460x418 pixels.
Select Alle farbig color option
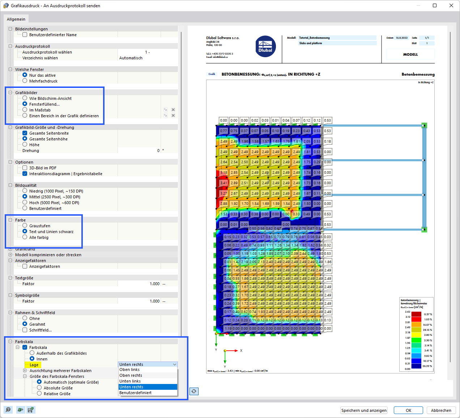point(25,237)
